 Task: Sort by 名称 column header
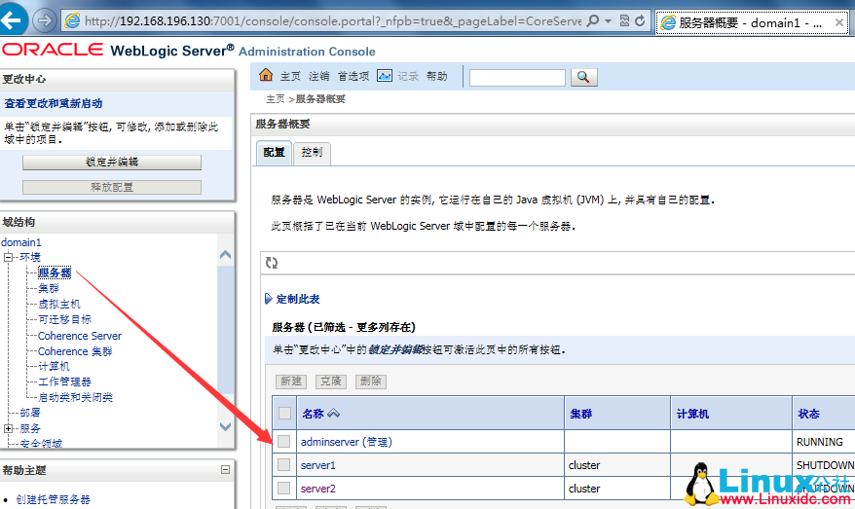313,414
